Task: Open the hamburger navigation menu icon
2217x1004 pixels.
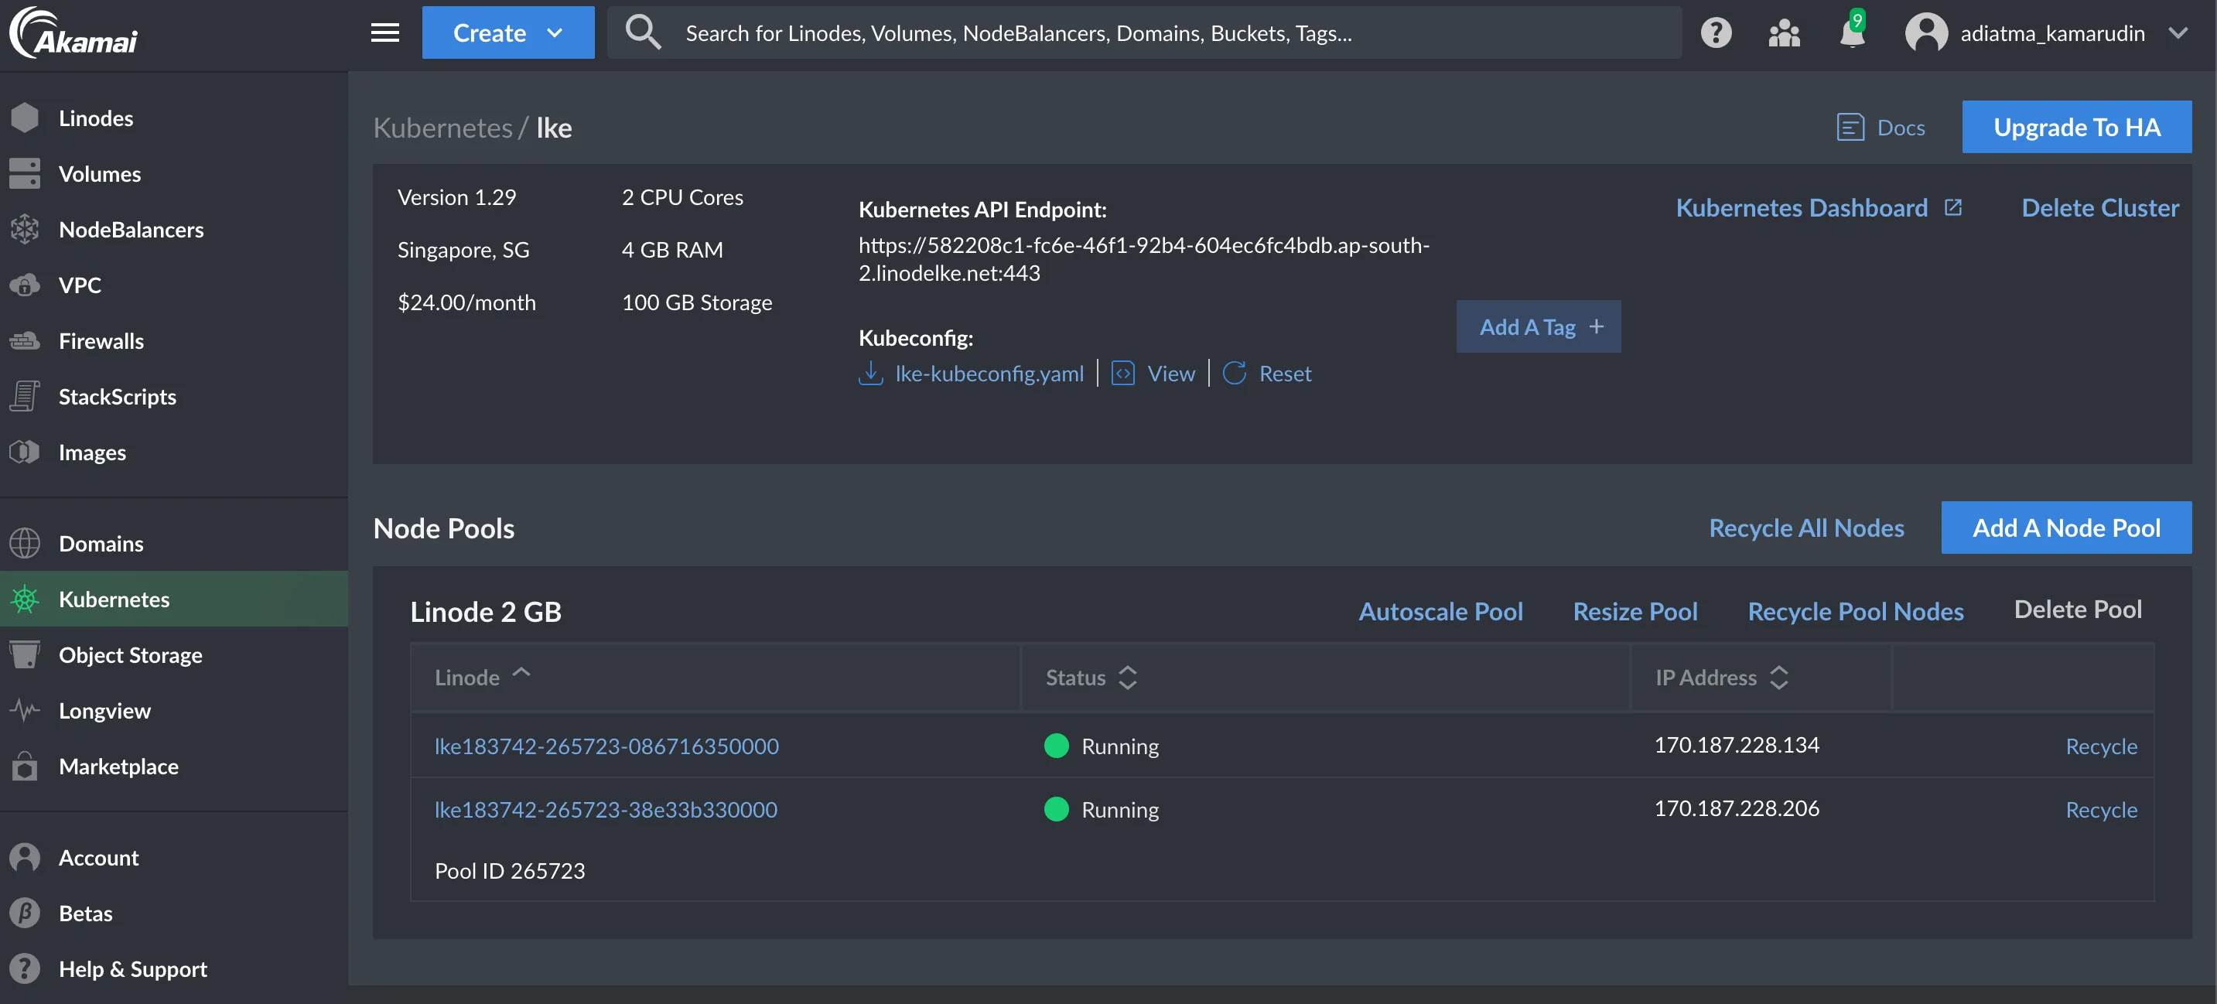Action: [x=384, y=32]
